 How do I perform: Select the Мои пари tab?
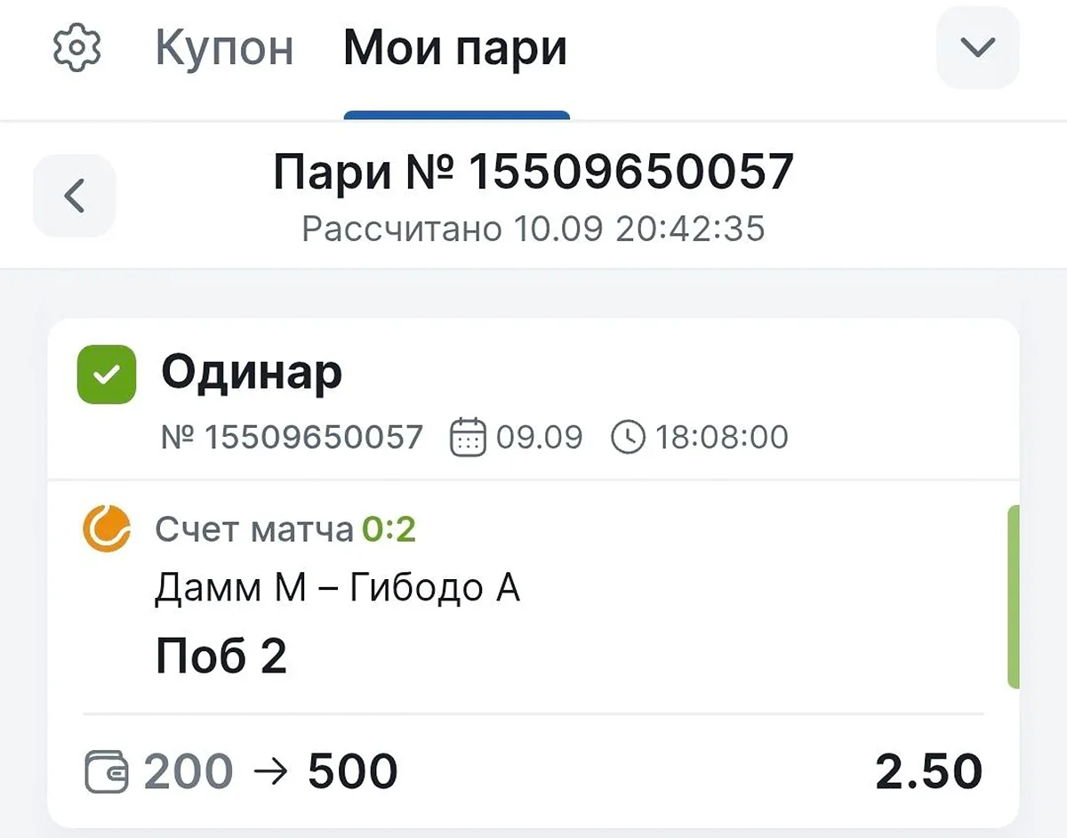click(x=455, y=48)
